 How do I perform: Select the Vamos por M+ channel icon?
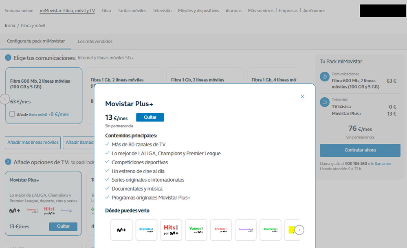(x=196, y=230)
